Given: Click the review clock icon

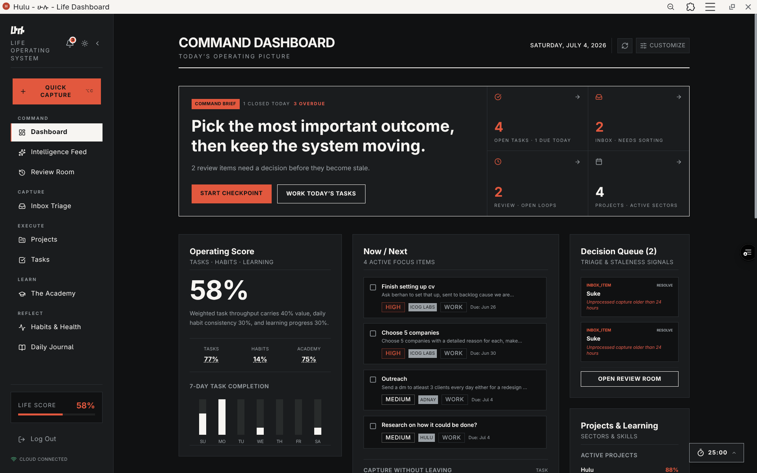Looking at the screenshot, I should [498, 162].
